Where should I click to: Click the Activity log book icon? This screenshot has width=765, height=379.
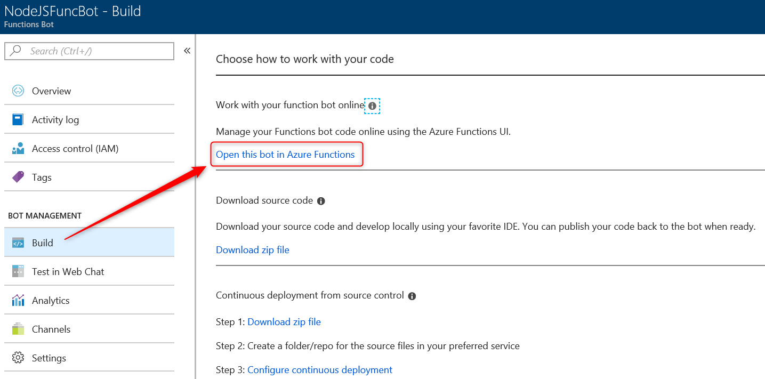tap(18, 120)
